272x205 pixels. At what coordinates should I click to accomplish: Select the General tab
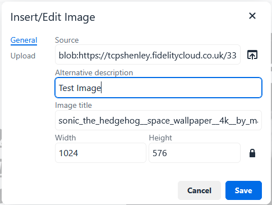[24, 40]
